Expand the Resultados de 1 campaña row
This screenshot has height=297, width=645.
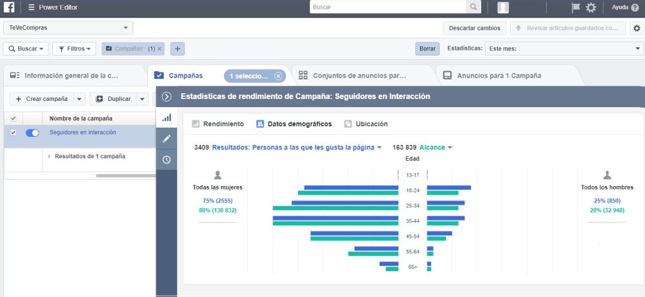coord(50,156)
